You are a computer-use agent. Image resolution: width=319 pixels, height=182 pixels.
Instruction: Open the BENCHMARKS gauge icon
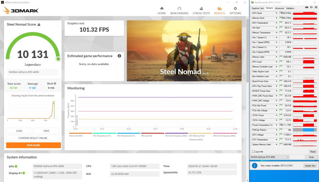tap(179, 8)
